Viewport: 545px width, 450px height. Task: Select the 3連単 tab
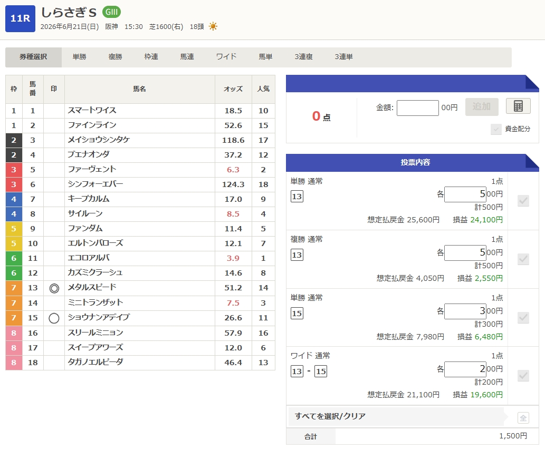(x=343, y=57)
